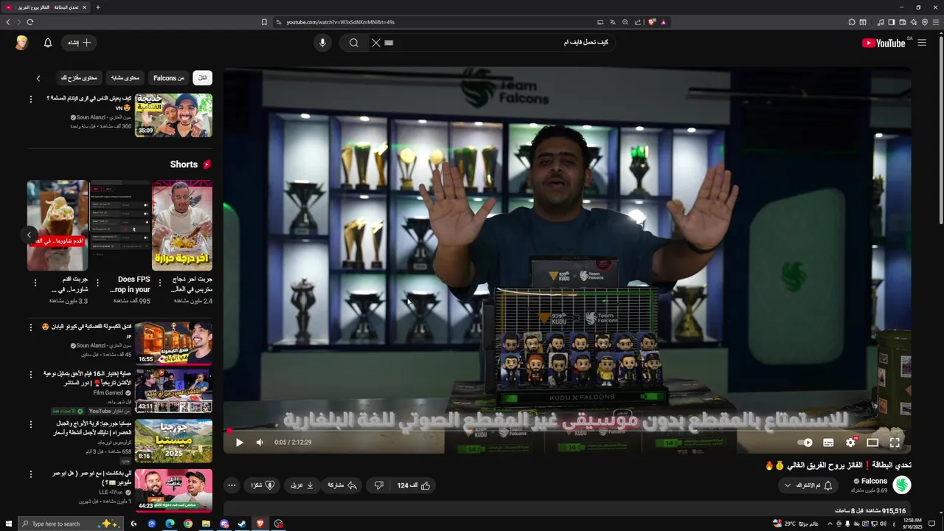
Task: Open options for the 8:16 Georgia video
Action: pos(31,424)
